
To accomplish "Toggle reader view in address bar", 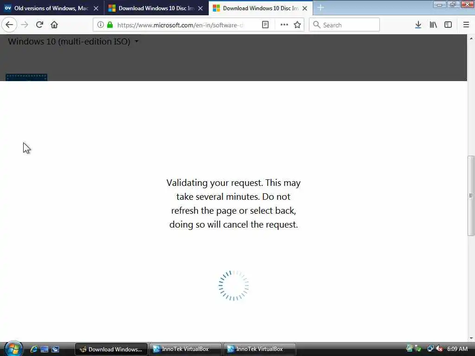I will [x=265, y=25].
